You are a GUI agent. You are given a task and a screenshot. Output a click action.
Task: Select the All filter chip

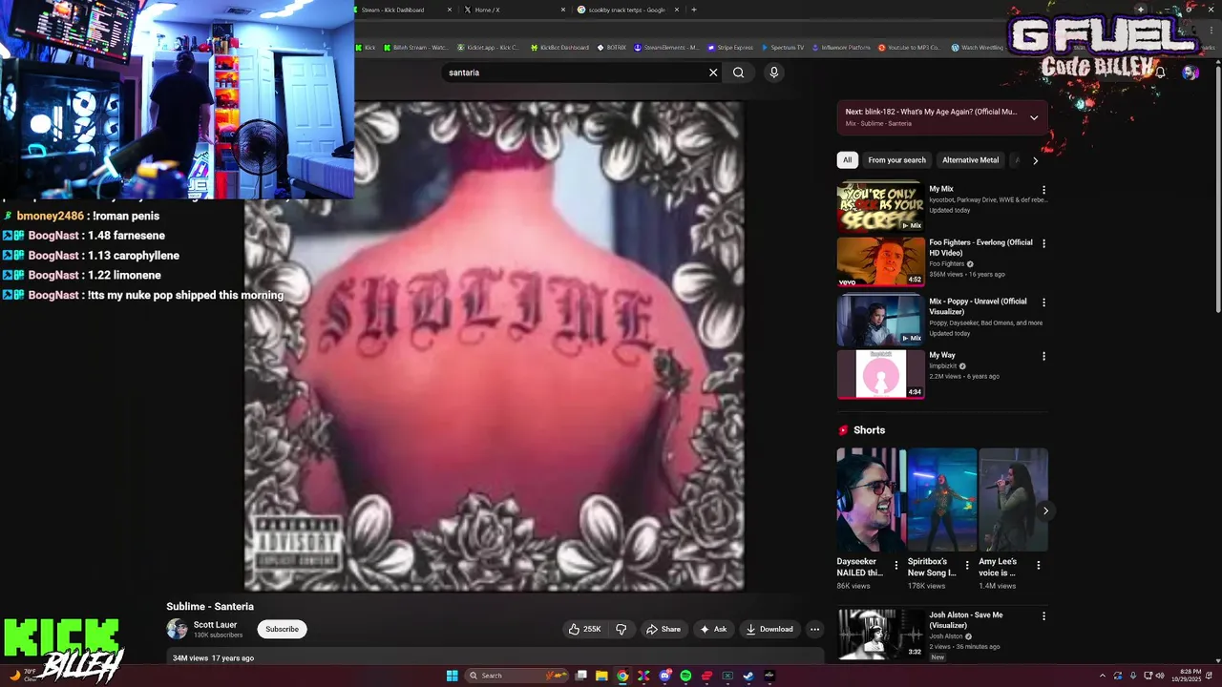click(847, 160)
